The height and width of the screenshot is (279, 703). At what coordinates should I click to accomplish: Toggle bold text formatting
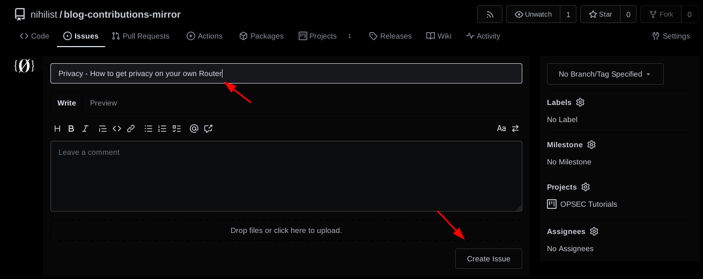[x=71, y=129]
